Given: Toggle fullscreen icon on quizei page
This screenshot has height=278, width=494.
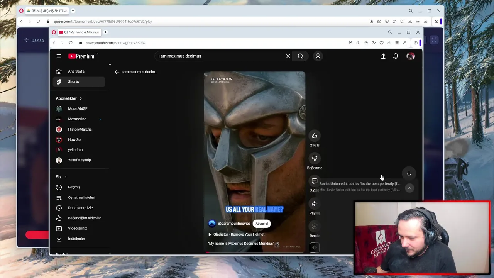Looking at the screenshot, I should coord(434,40).
